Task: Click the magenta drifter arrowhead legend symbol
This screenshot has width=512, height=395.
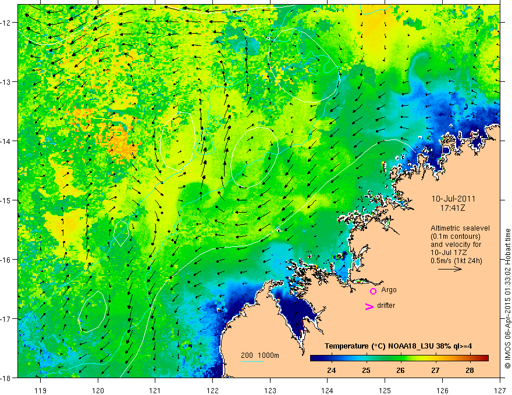Action: [369, 306]
